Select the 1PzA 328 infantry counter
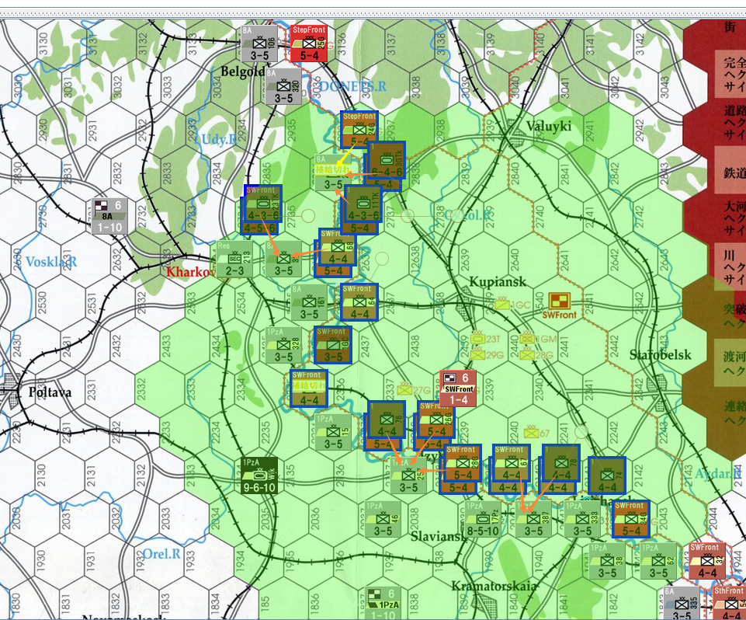Image resolution: width=746 pixels, height=620 pixels. [283, 345]
